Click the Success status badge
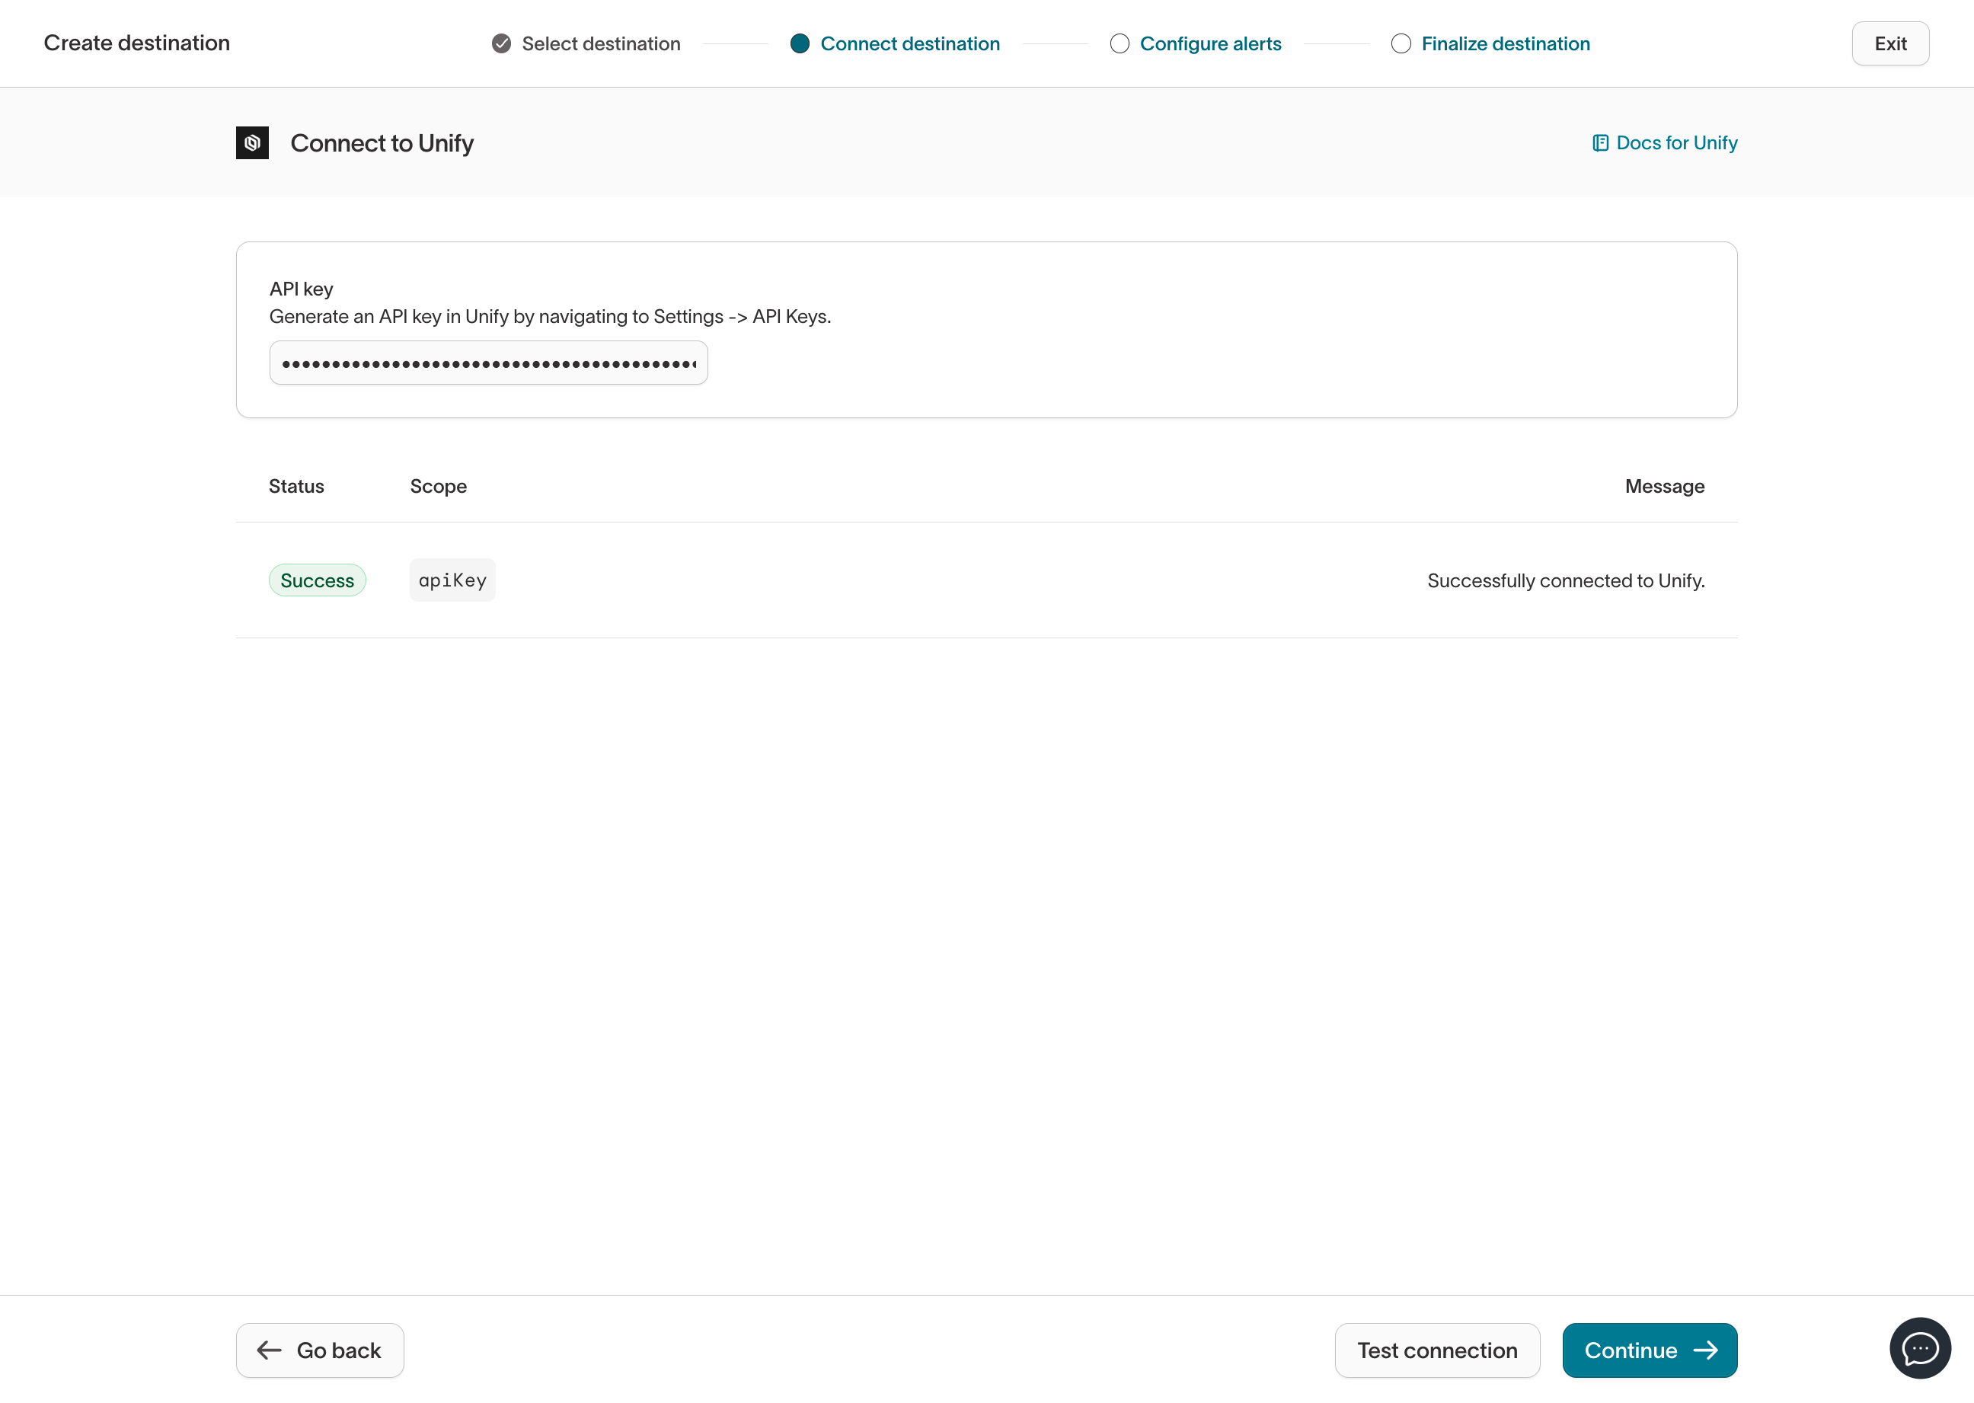The width and height of the screenshot is (1974, 1403). coord(317,580)
